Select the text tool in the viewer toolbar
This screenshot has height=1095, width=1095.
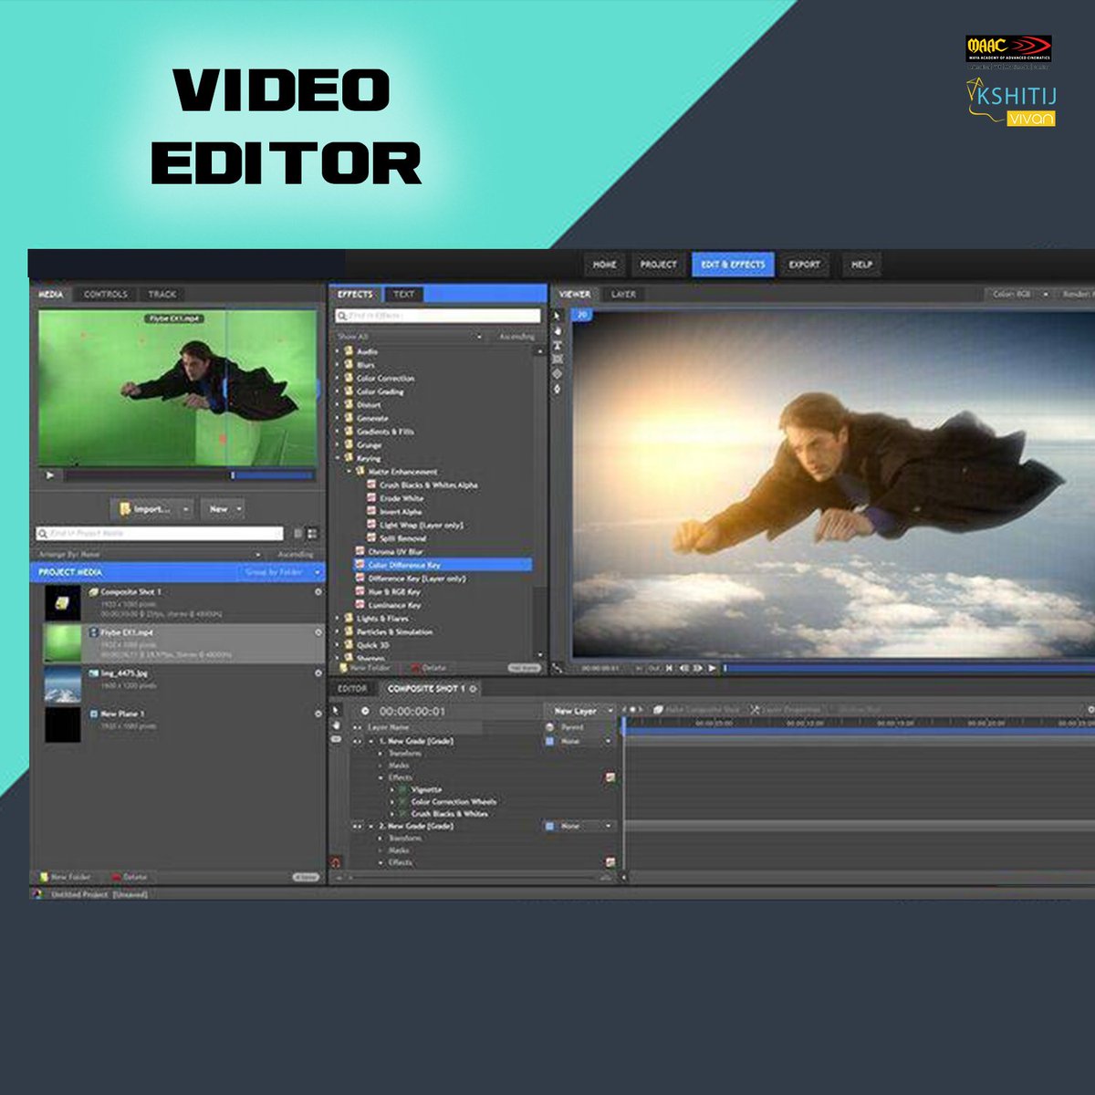[558, 345]
